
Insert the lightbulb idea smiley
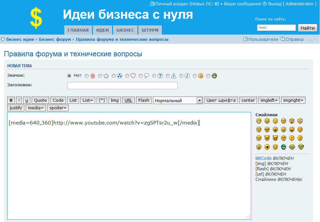coord(259,147)
